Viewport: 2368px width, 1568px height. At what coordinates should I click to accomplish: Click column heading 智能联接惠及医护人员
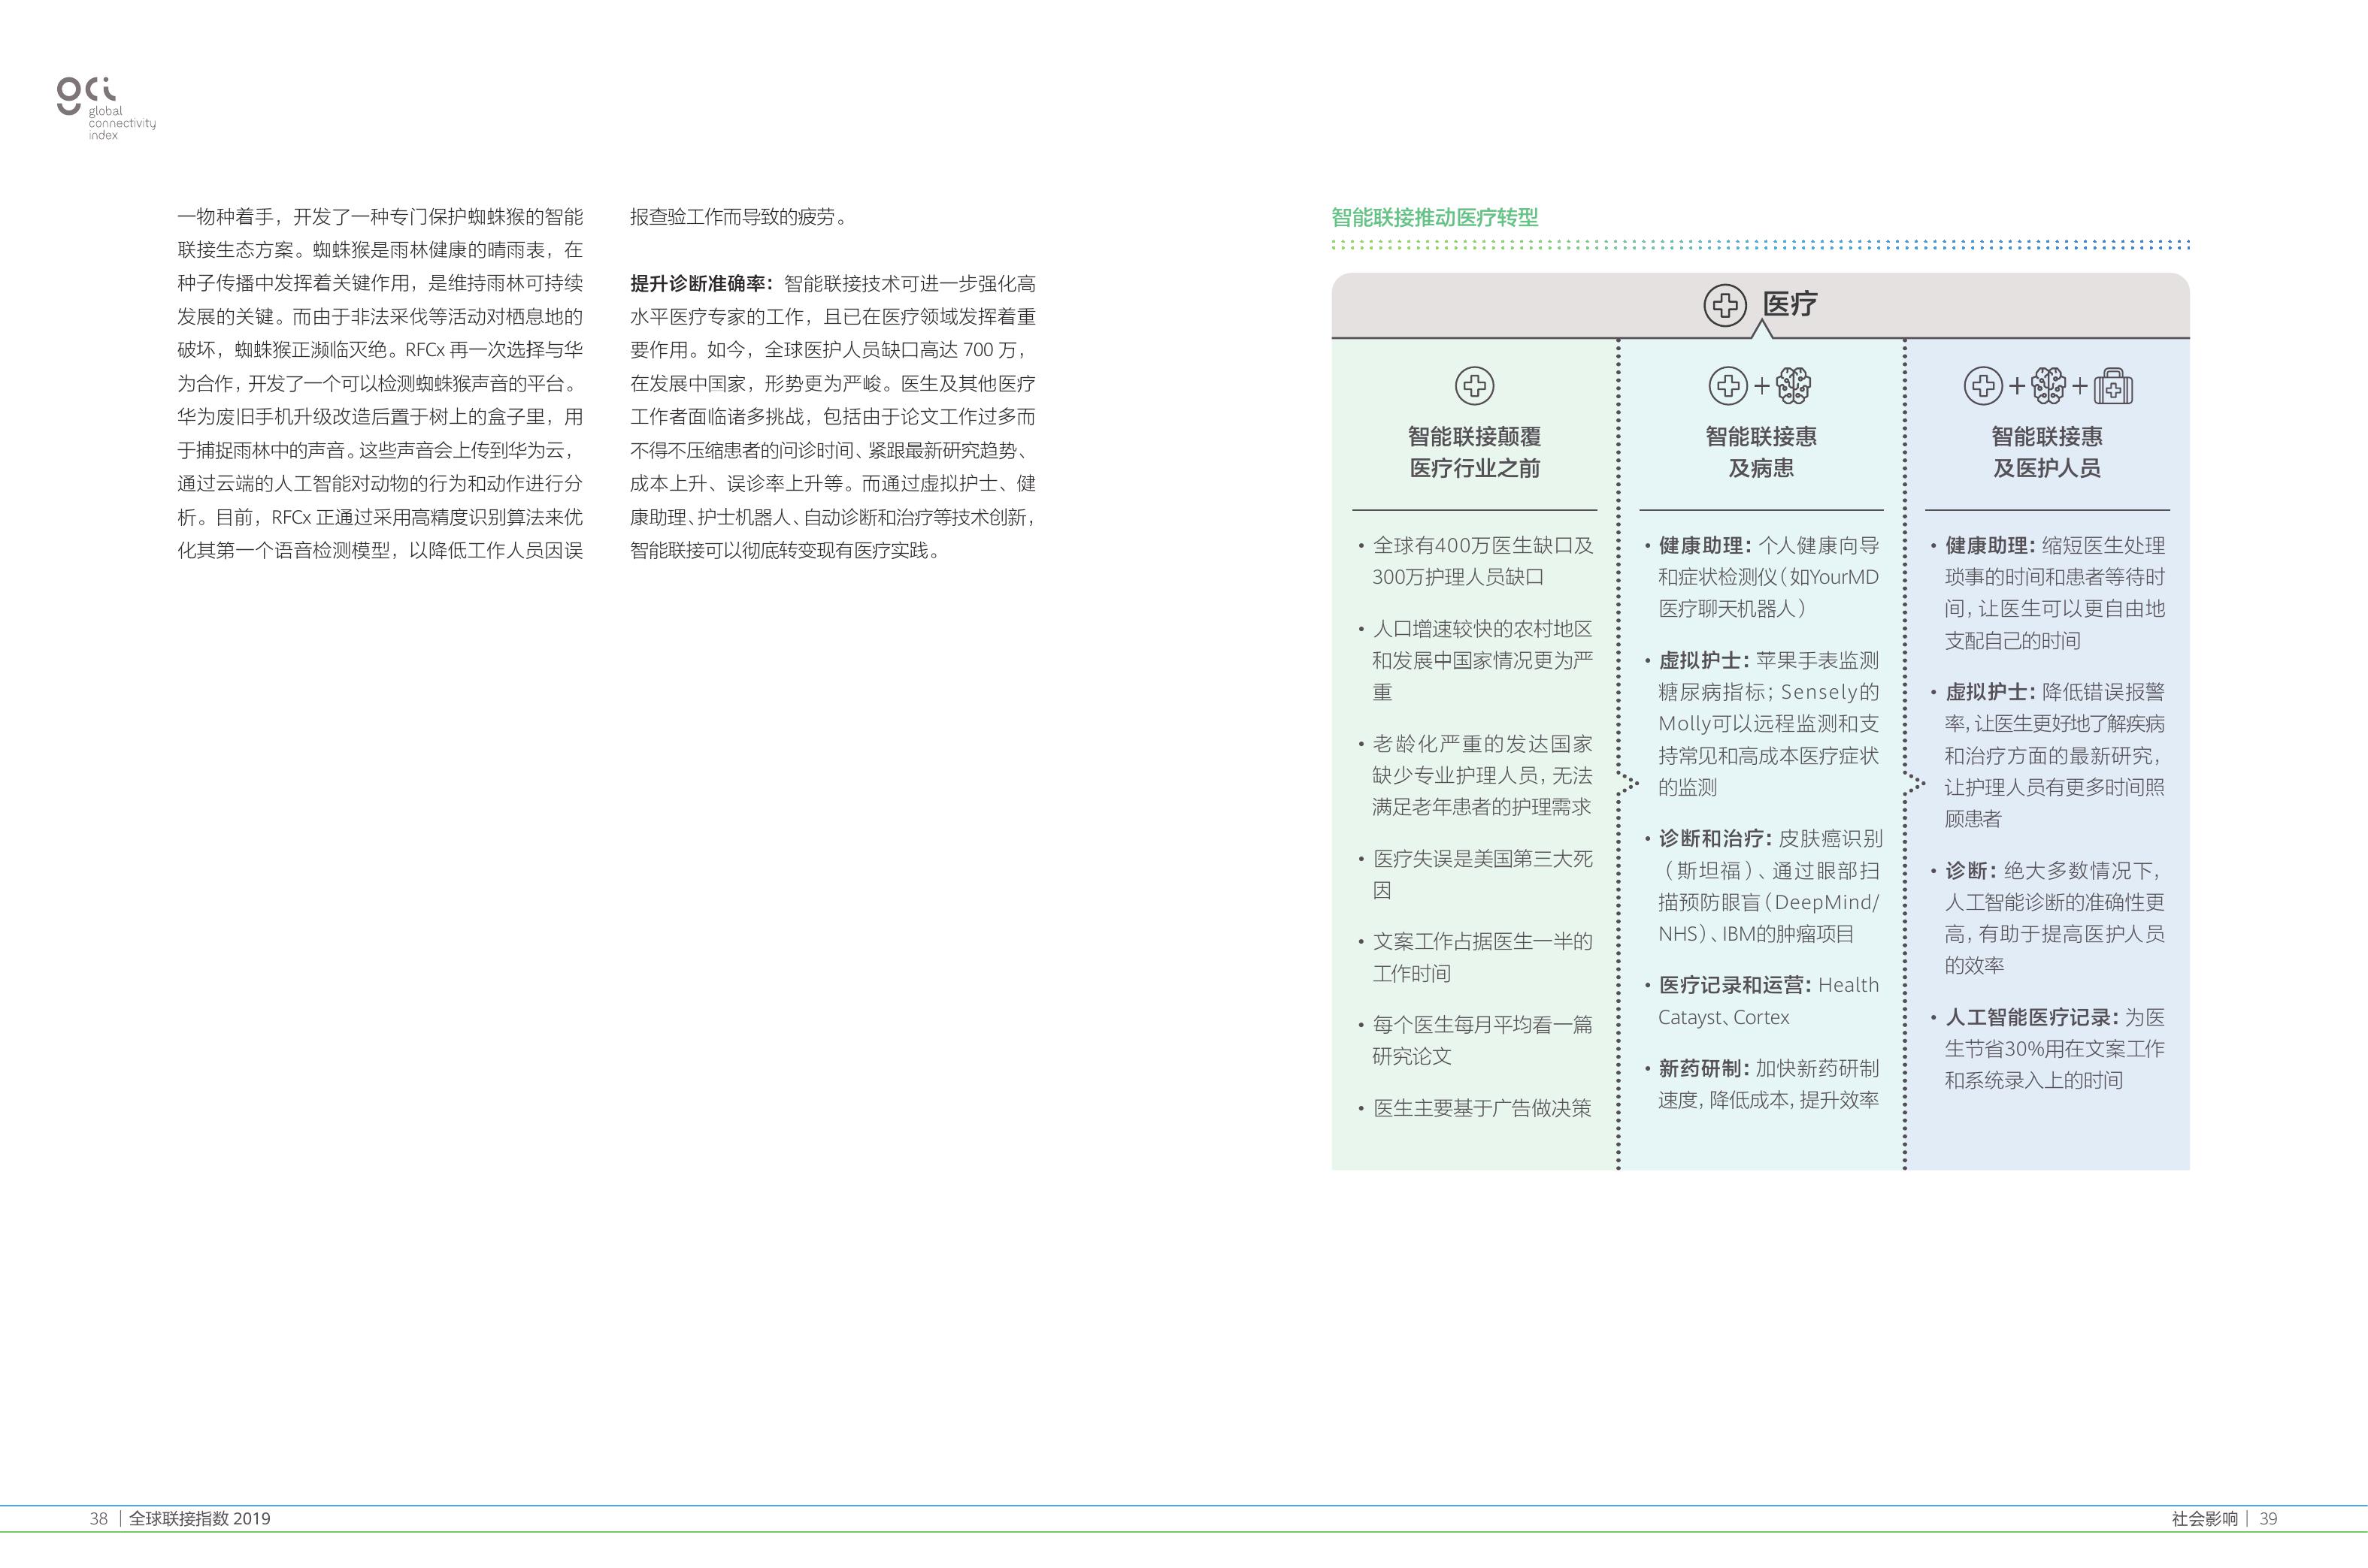point(2047,452)
